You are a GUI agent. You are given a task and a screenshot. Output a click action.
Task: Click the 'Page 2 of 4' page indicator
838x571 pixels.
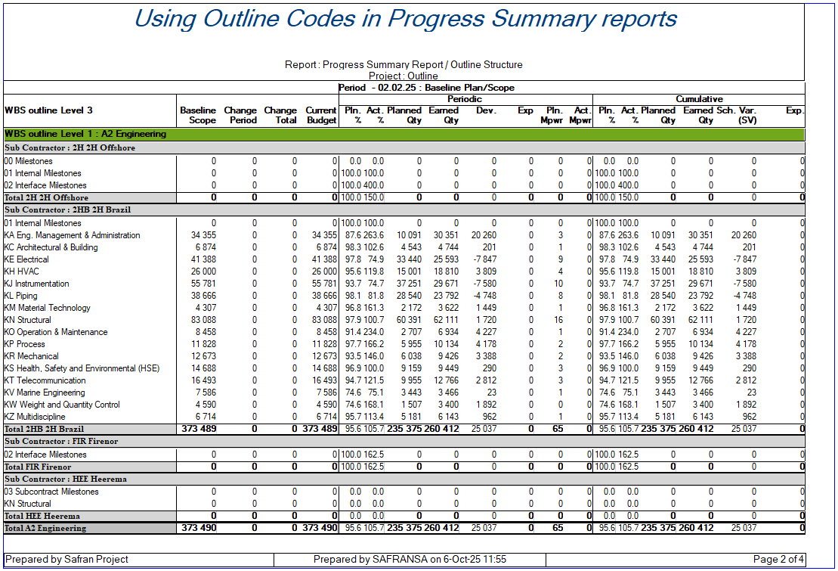coord(778,559)
